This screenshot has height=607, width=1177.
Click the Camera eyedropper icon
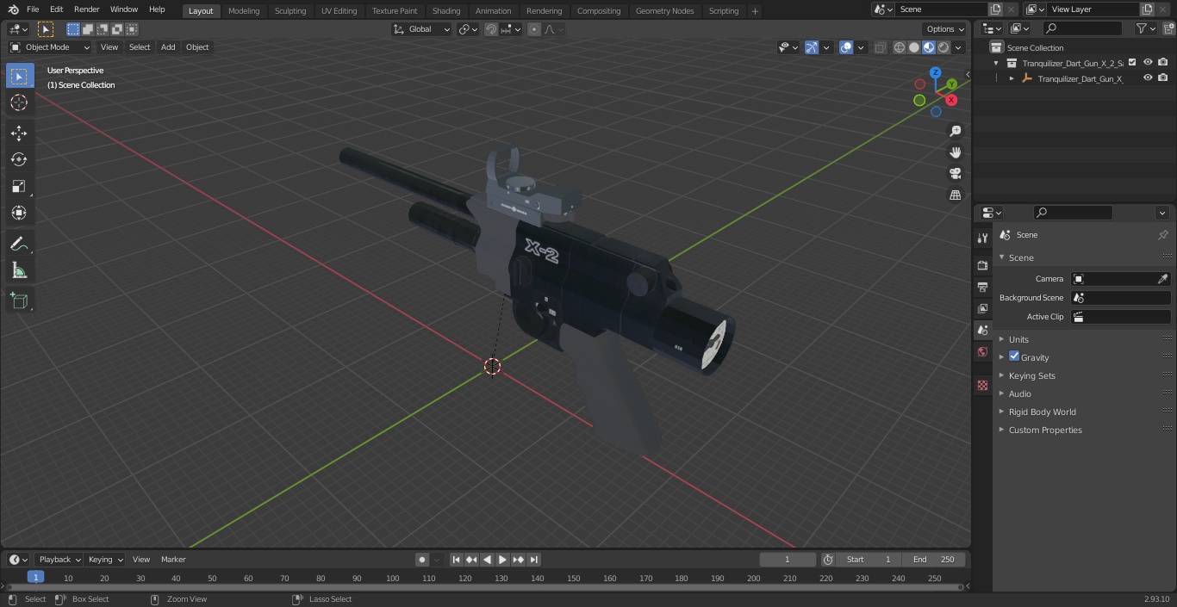pyautogui.click(x=1162, y=279)
